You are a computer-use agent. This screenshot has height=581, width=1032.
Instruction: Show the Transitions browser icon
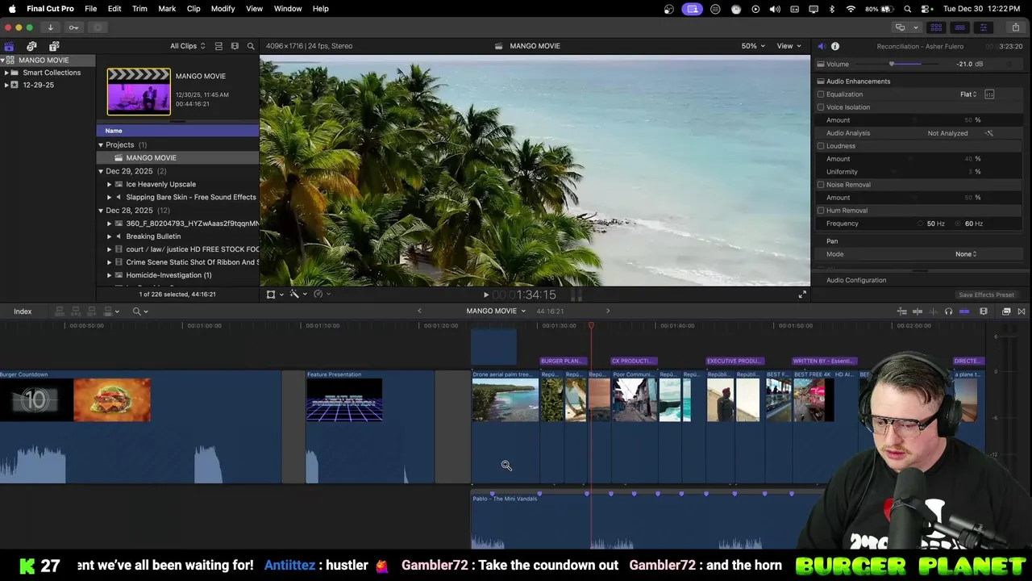[1022, 311]
